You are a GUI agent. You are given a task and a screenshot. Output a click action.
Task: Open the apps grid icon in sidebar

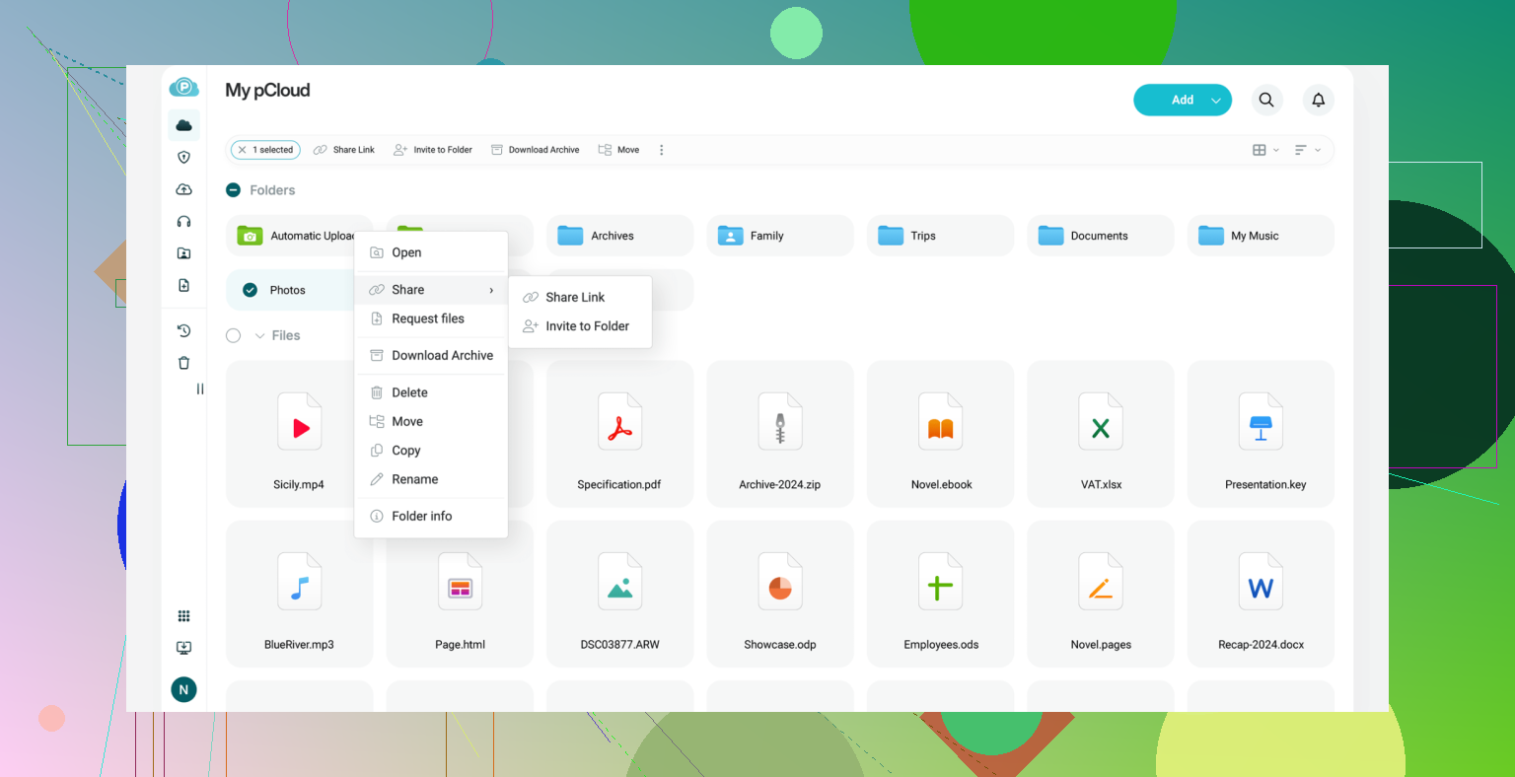183,616
